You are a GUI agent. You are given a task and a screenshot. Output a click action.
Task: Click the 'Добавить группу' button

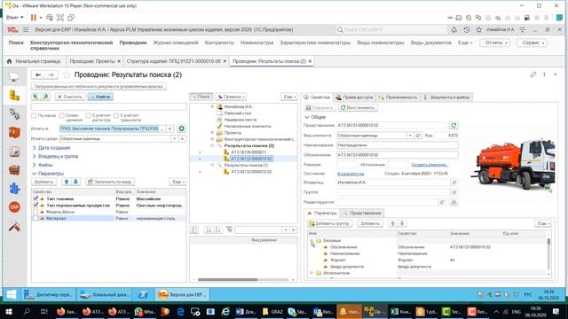point(329,223)
